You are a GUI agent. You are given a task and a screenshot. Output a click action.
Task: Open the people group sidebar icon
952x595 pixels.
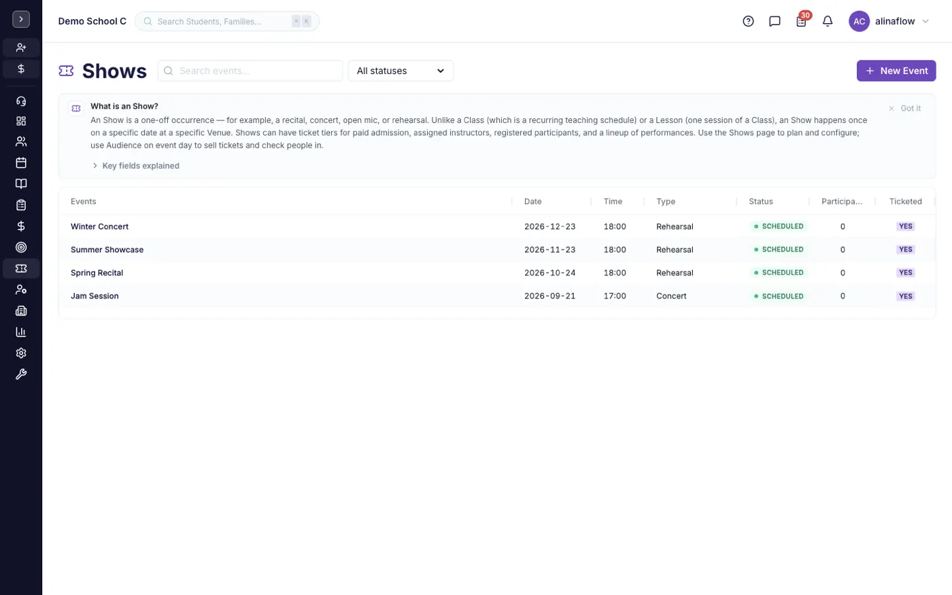21,141
